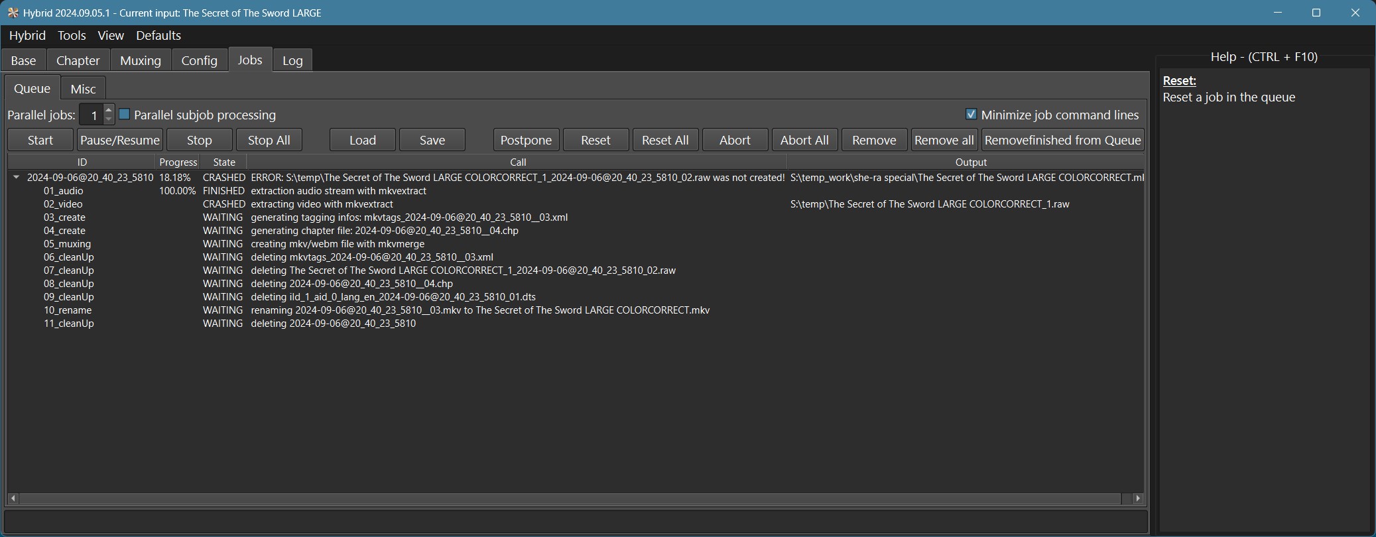This screenshot has width=1376, height=537.
Task: Click the Pause/Resume button
Action: [x=120, y=140]
